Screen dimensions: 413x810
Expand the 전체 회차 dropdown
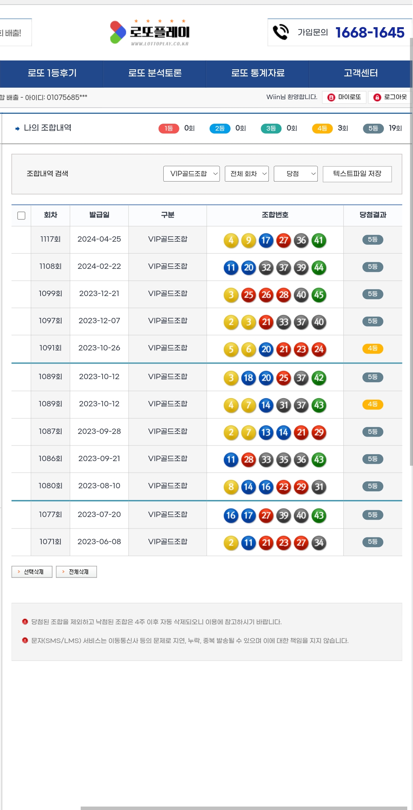247,174
